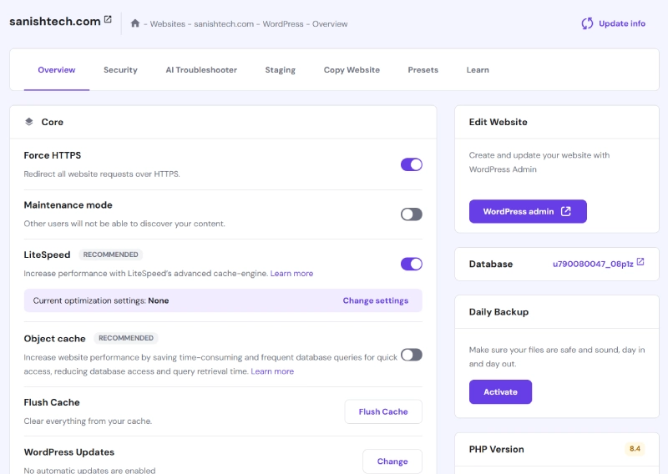Disable the Force HTTPS toggle
Viewport: 668px width, 474px height.
tap(411, 164)
